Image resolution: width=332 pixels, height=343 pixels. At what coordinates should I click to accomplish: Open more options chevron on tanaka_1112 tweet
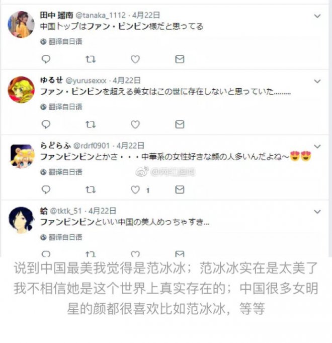coord(317,16)
